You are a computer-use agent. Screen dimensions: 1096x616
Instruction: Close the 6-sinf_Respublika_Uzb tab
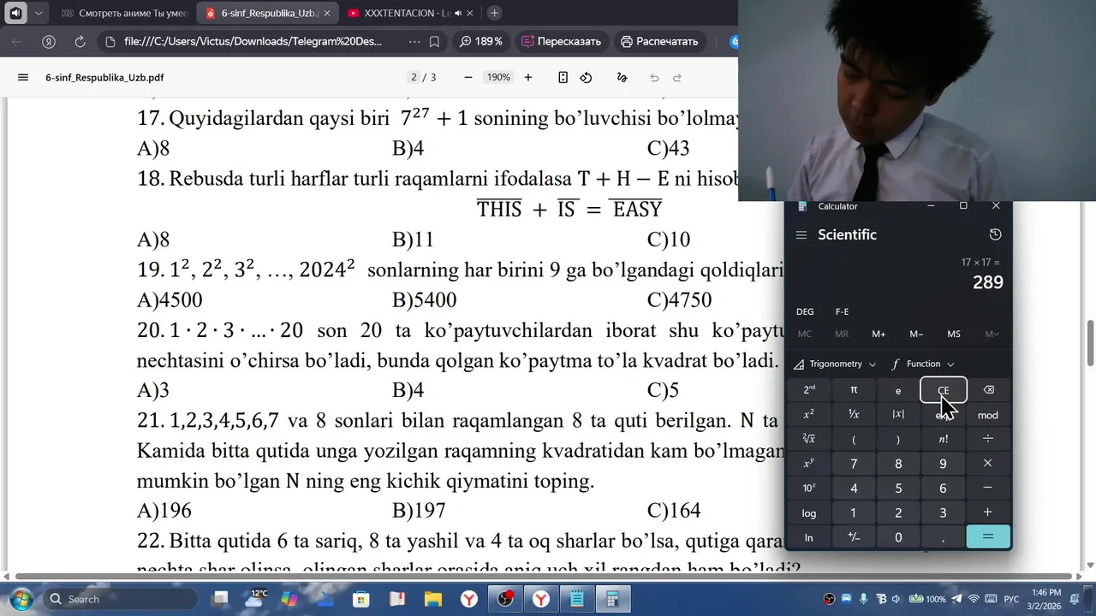coord(327,13)
